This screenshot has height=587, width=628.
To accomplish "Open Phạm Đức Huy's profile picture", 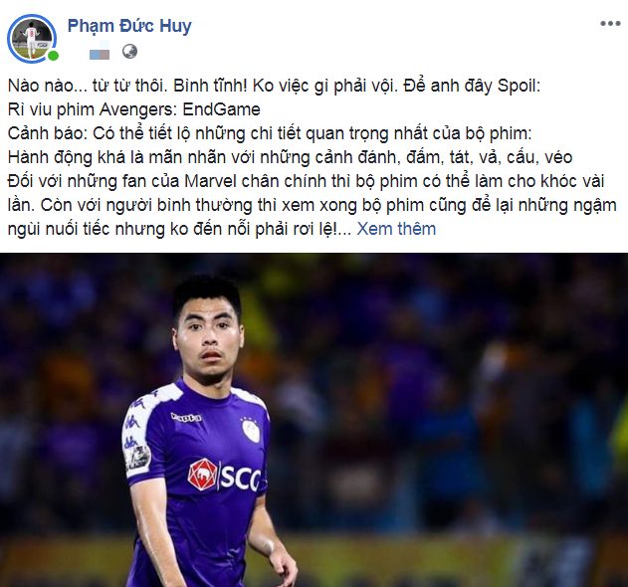I will pyautogui.click(x=32, y=39).
